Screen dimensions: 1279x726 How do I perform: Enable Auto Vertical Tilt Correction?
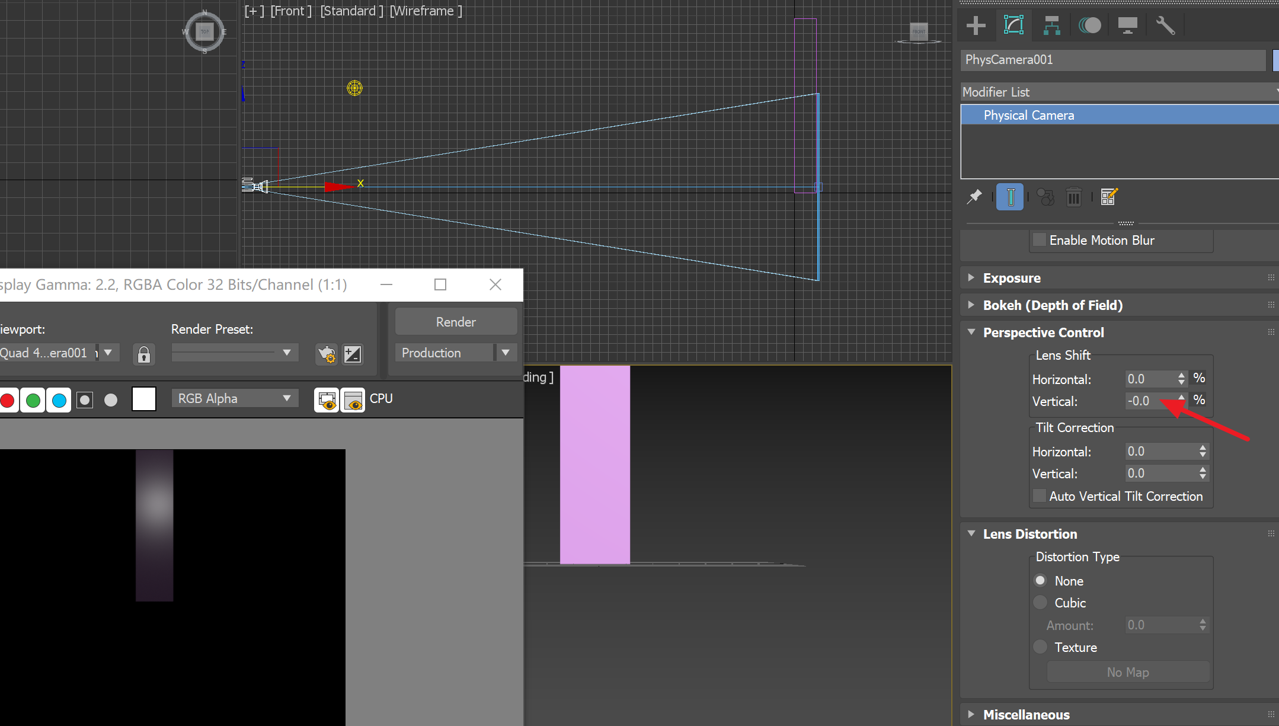[1040, 496]
